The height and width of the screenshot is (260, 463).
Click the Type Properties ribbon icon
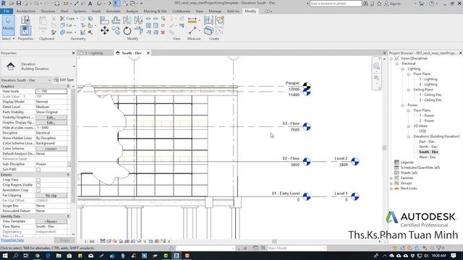[25, 20]
